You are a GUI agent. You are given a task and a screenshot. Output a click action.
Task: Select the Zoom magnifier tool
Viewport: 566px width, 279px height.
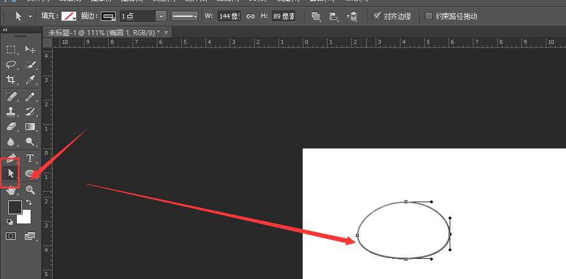tap(30, 189)
